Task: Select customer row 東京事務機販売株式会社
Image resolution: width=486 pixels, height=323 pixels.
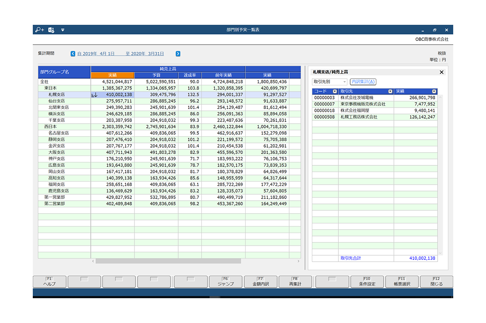Action: (x=375, y=104)
